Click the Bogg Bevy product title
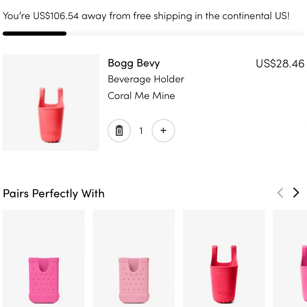 tap(134, 63)
